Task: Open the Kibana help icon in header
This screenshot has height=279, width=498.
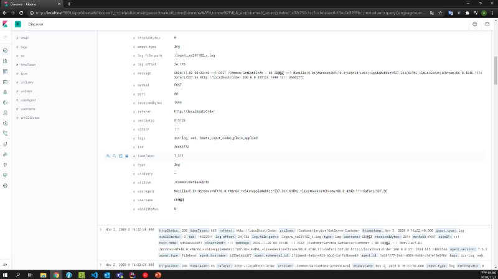Action: click(475, 24)
